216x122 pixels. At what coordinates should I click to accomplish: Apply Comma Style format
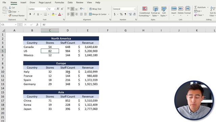click(125, 14)
